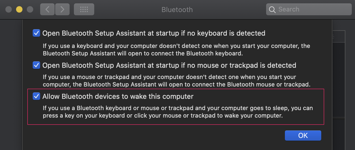Screen dimensions: 355x150
Task: Click the leftmost gray window close button
Action: click(9, 9)
